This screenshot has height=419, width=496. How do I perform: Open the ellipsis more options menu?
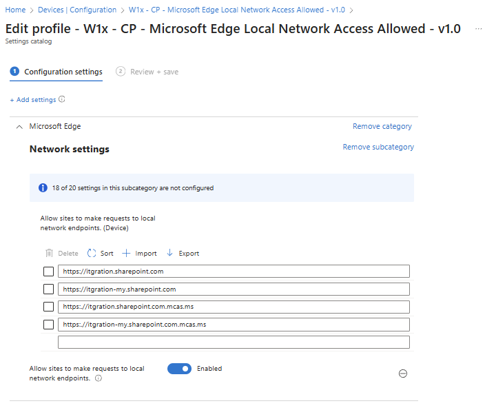click(479, 29)
